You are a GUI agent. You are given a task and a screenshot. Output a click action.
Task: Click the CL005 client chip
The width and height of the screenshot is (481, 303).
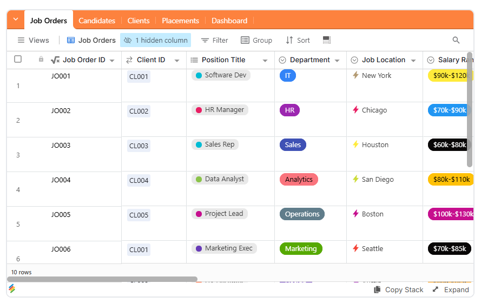pos(139,215)
